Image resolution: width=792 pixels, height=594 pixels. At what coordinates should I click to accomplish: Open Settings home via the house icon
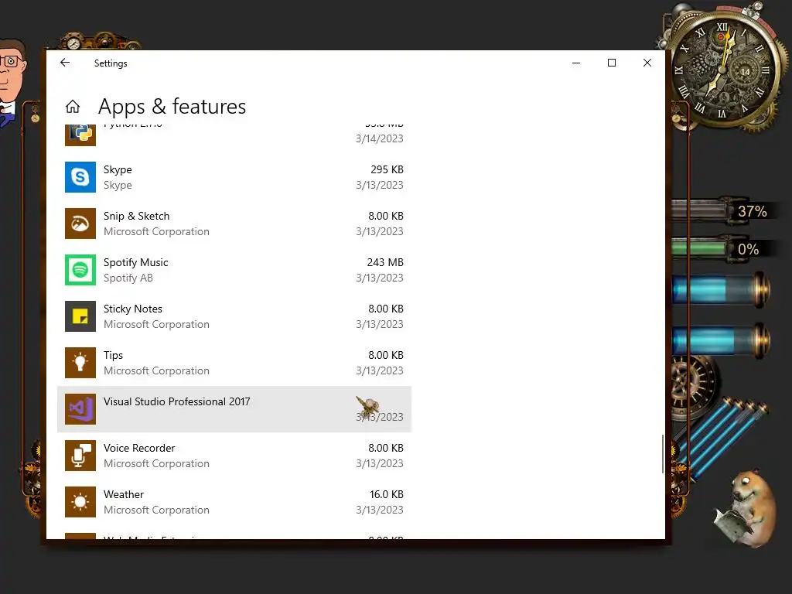[x=73, y=106]
